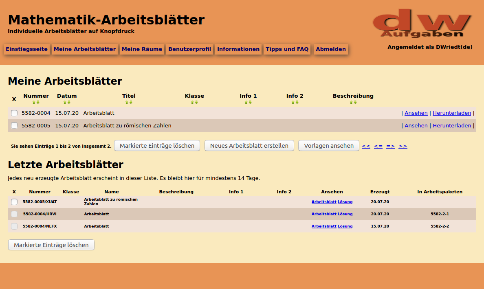Sort descending by Nummer using down arrow
Viewport: 484px width, 289px height.
pyautogui.click(x=38, y=103)
